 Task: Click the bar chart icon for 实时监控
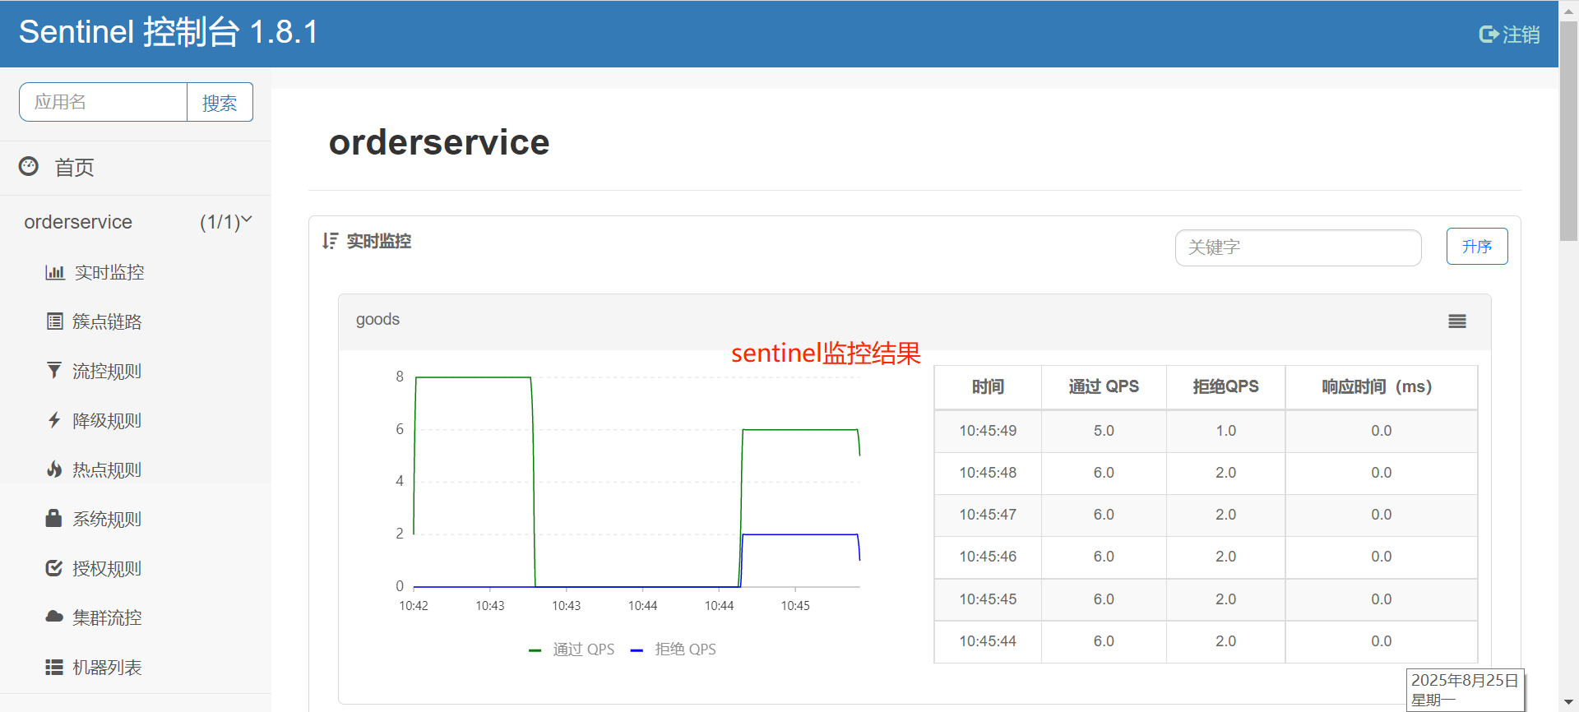tap(54, 272)
